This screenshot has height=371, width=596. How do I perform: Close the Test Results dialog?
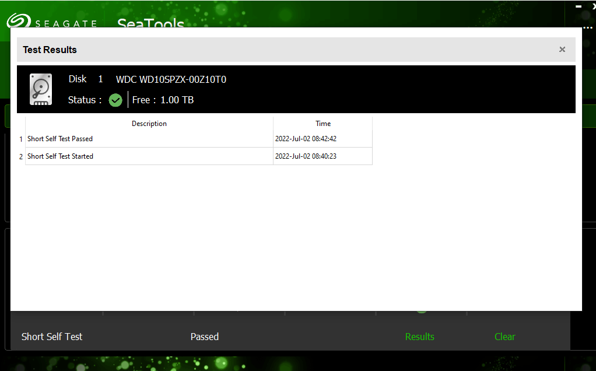562,50
